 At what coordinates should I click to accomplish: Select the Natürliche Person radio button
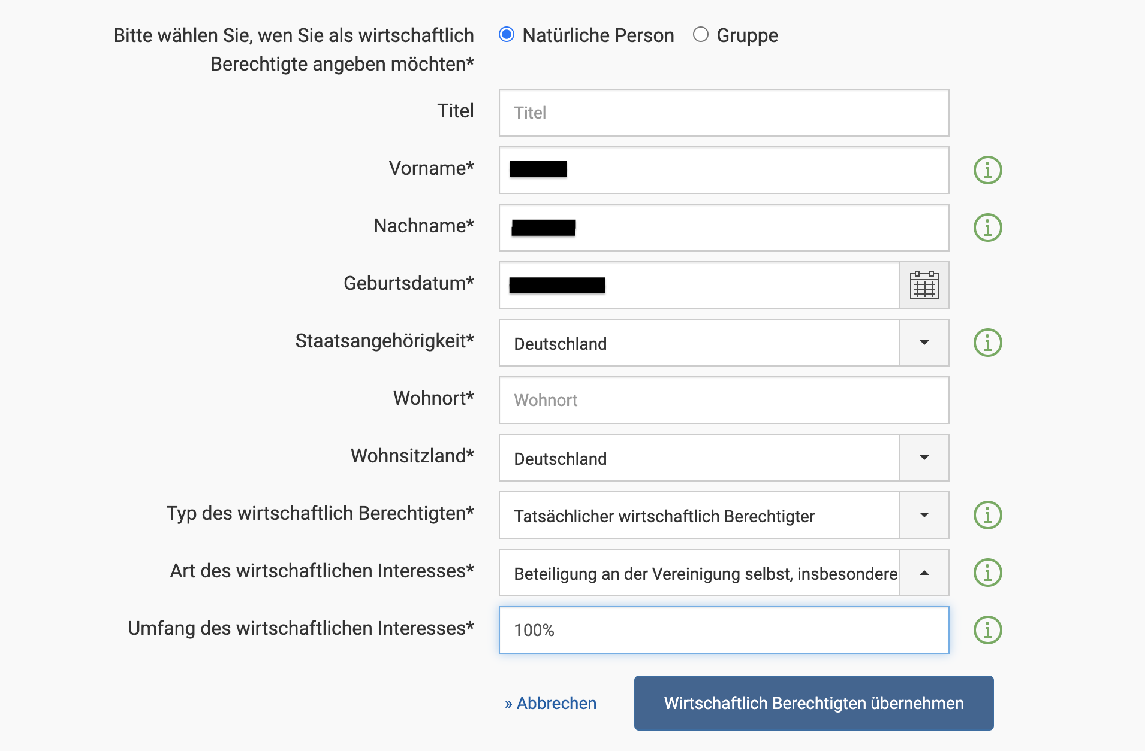click(x=507, y=35)
